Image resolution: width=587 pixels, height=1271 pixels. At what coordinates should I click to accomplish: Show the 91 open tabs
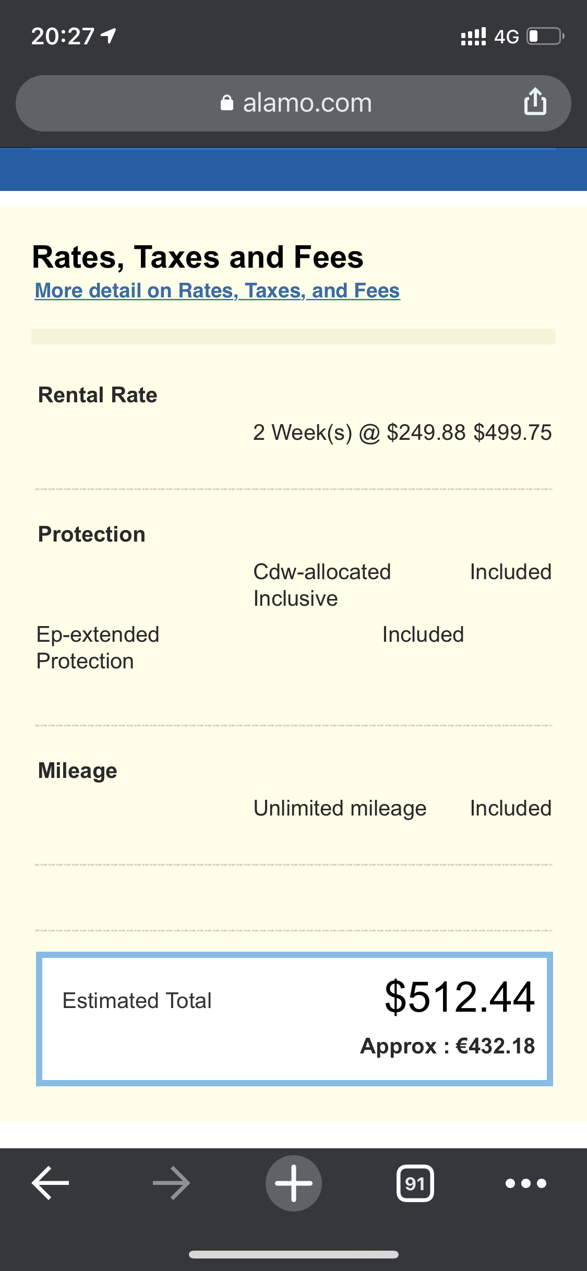tap(415, 1183)
